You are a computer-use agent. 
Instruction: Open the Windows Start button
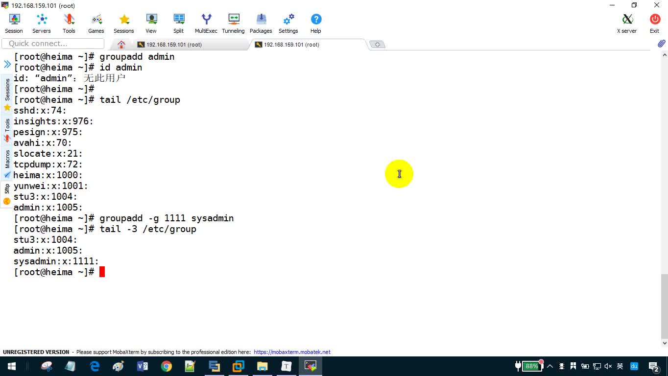(x=11, y=366)
